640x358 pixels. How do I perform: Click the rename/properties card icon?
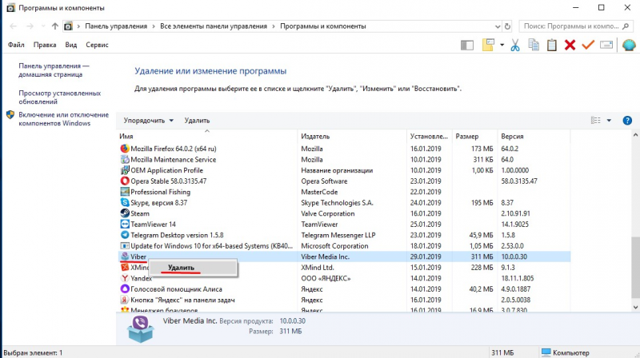click(x=606, y=45)
